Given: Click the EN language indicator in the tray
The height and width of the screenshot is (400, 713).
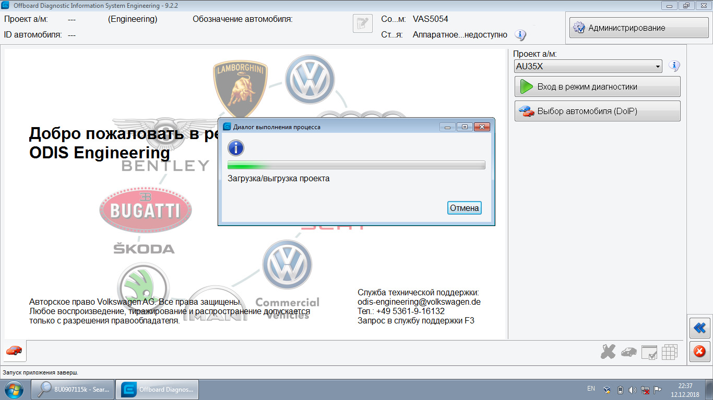Looking at the screenshot, I should coord(591,389).
